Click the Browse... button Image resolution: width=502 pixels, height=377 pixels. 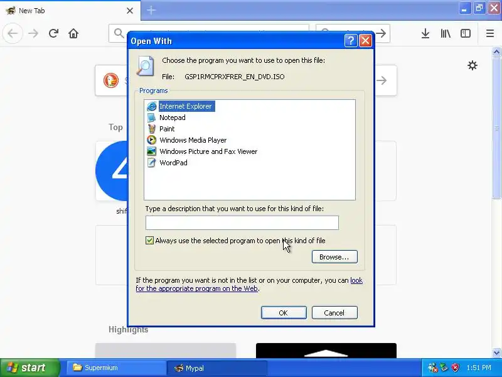pyautogui.click(x=334, y=257)
